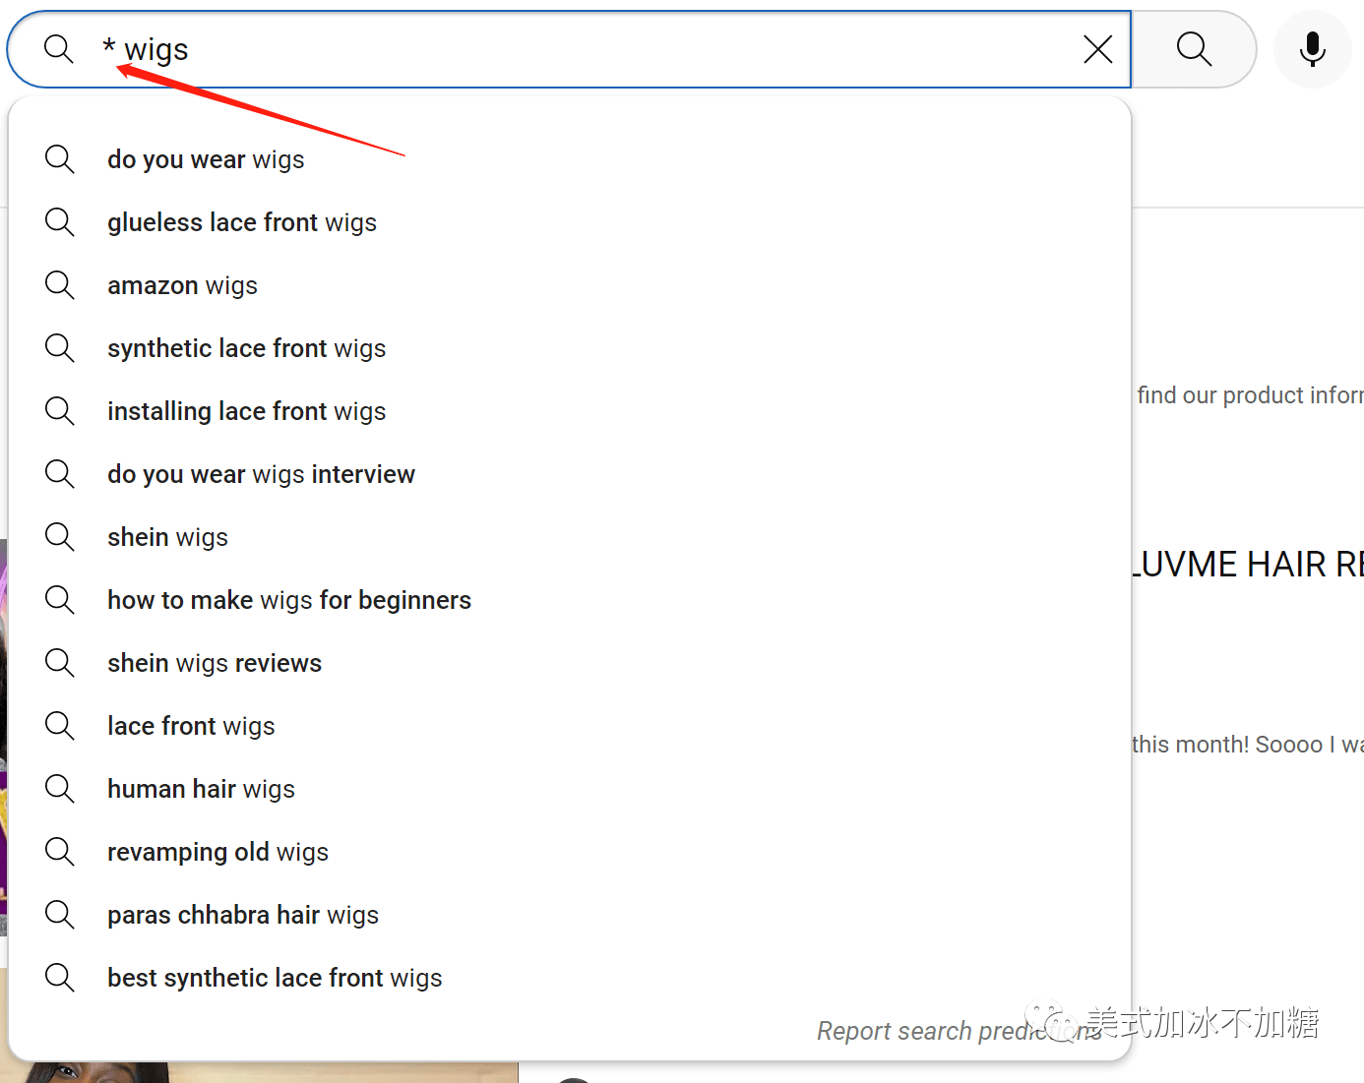Click the search button with magnifier icon
This screenshot has height=1083, width=1364.
click(x=1194, y=49)
